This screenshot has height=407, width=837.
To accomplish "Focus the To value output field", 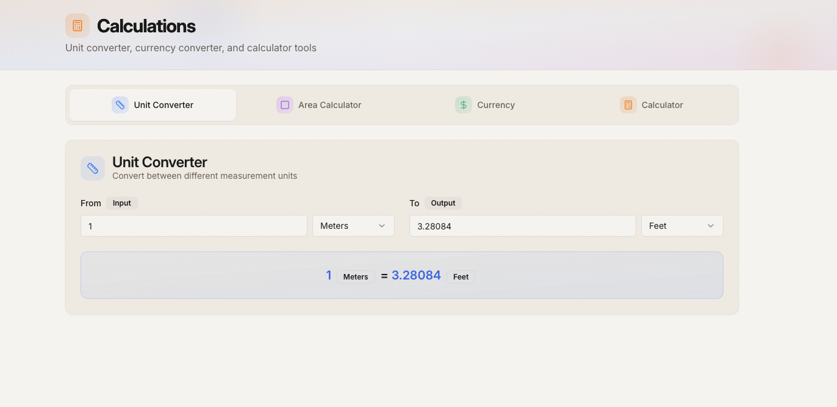I will (523, 226).
